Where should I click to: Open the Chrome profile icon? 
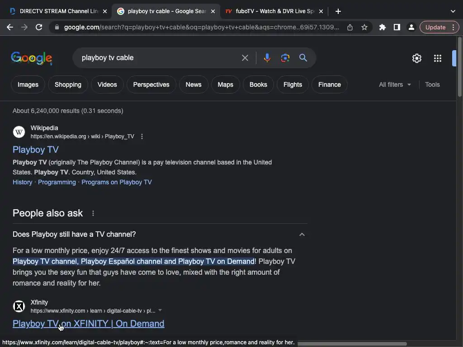[x=411, y=27]
